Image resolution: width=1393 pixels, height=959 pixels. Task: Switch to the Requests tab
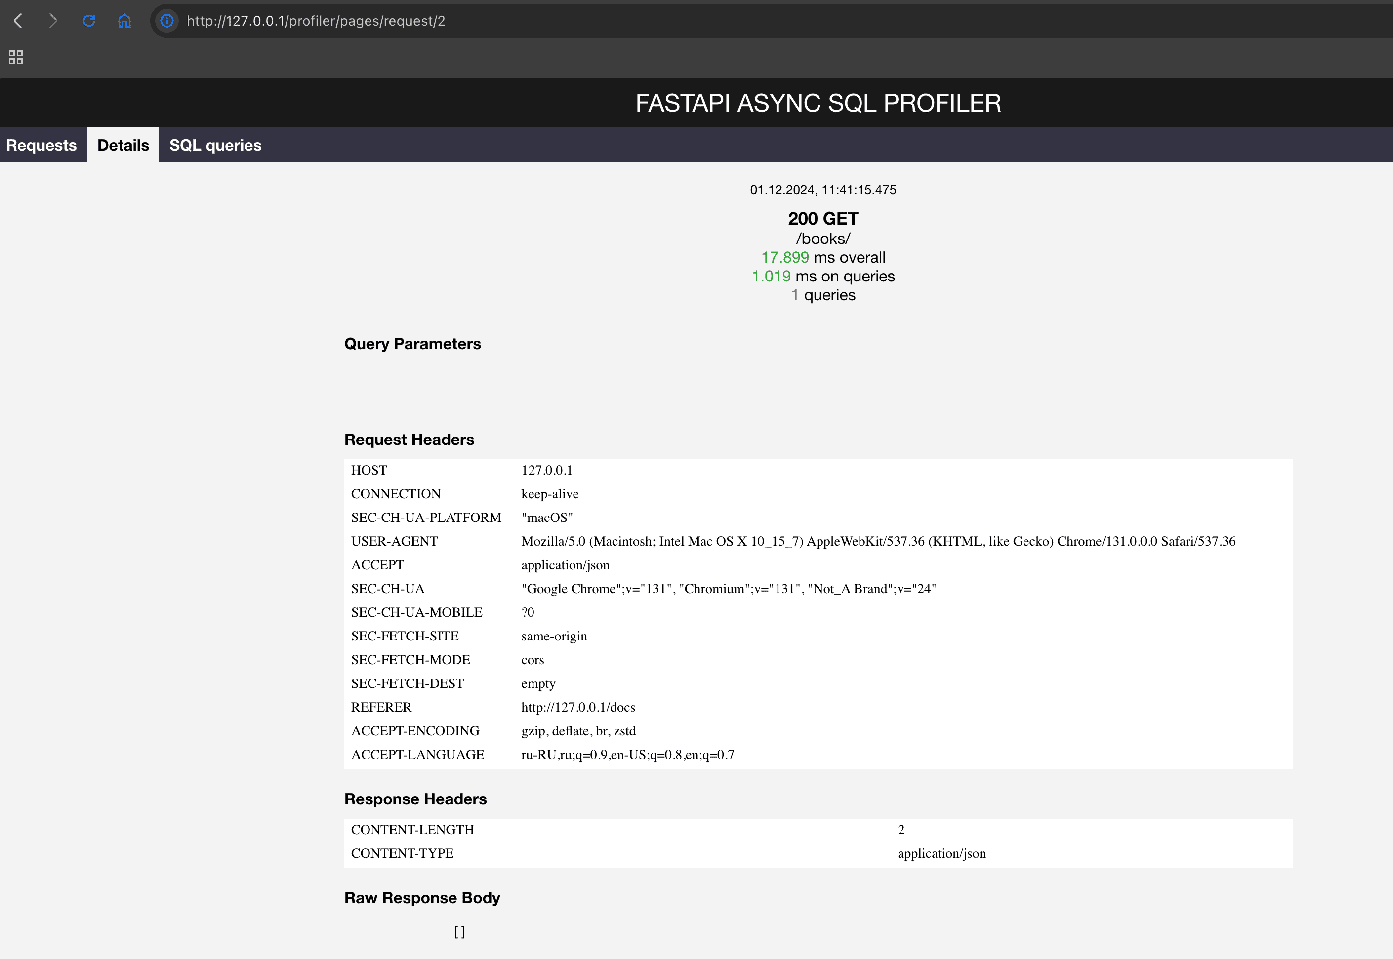click(41, 145)
